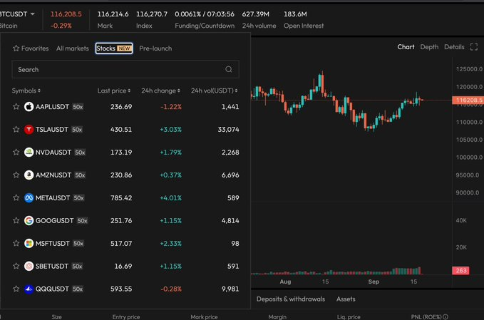Click Open Interest value 183.6M
The width and height of the screenshot is (484, 320).
click(295, 14)
